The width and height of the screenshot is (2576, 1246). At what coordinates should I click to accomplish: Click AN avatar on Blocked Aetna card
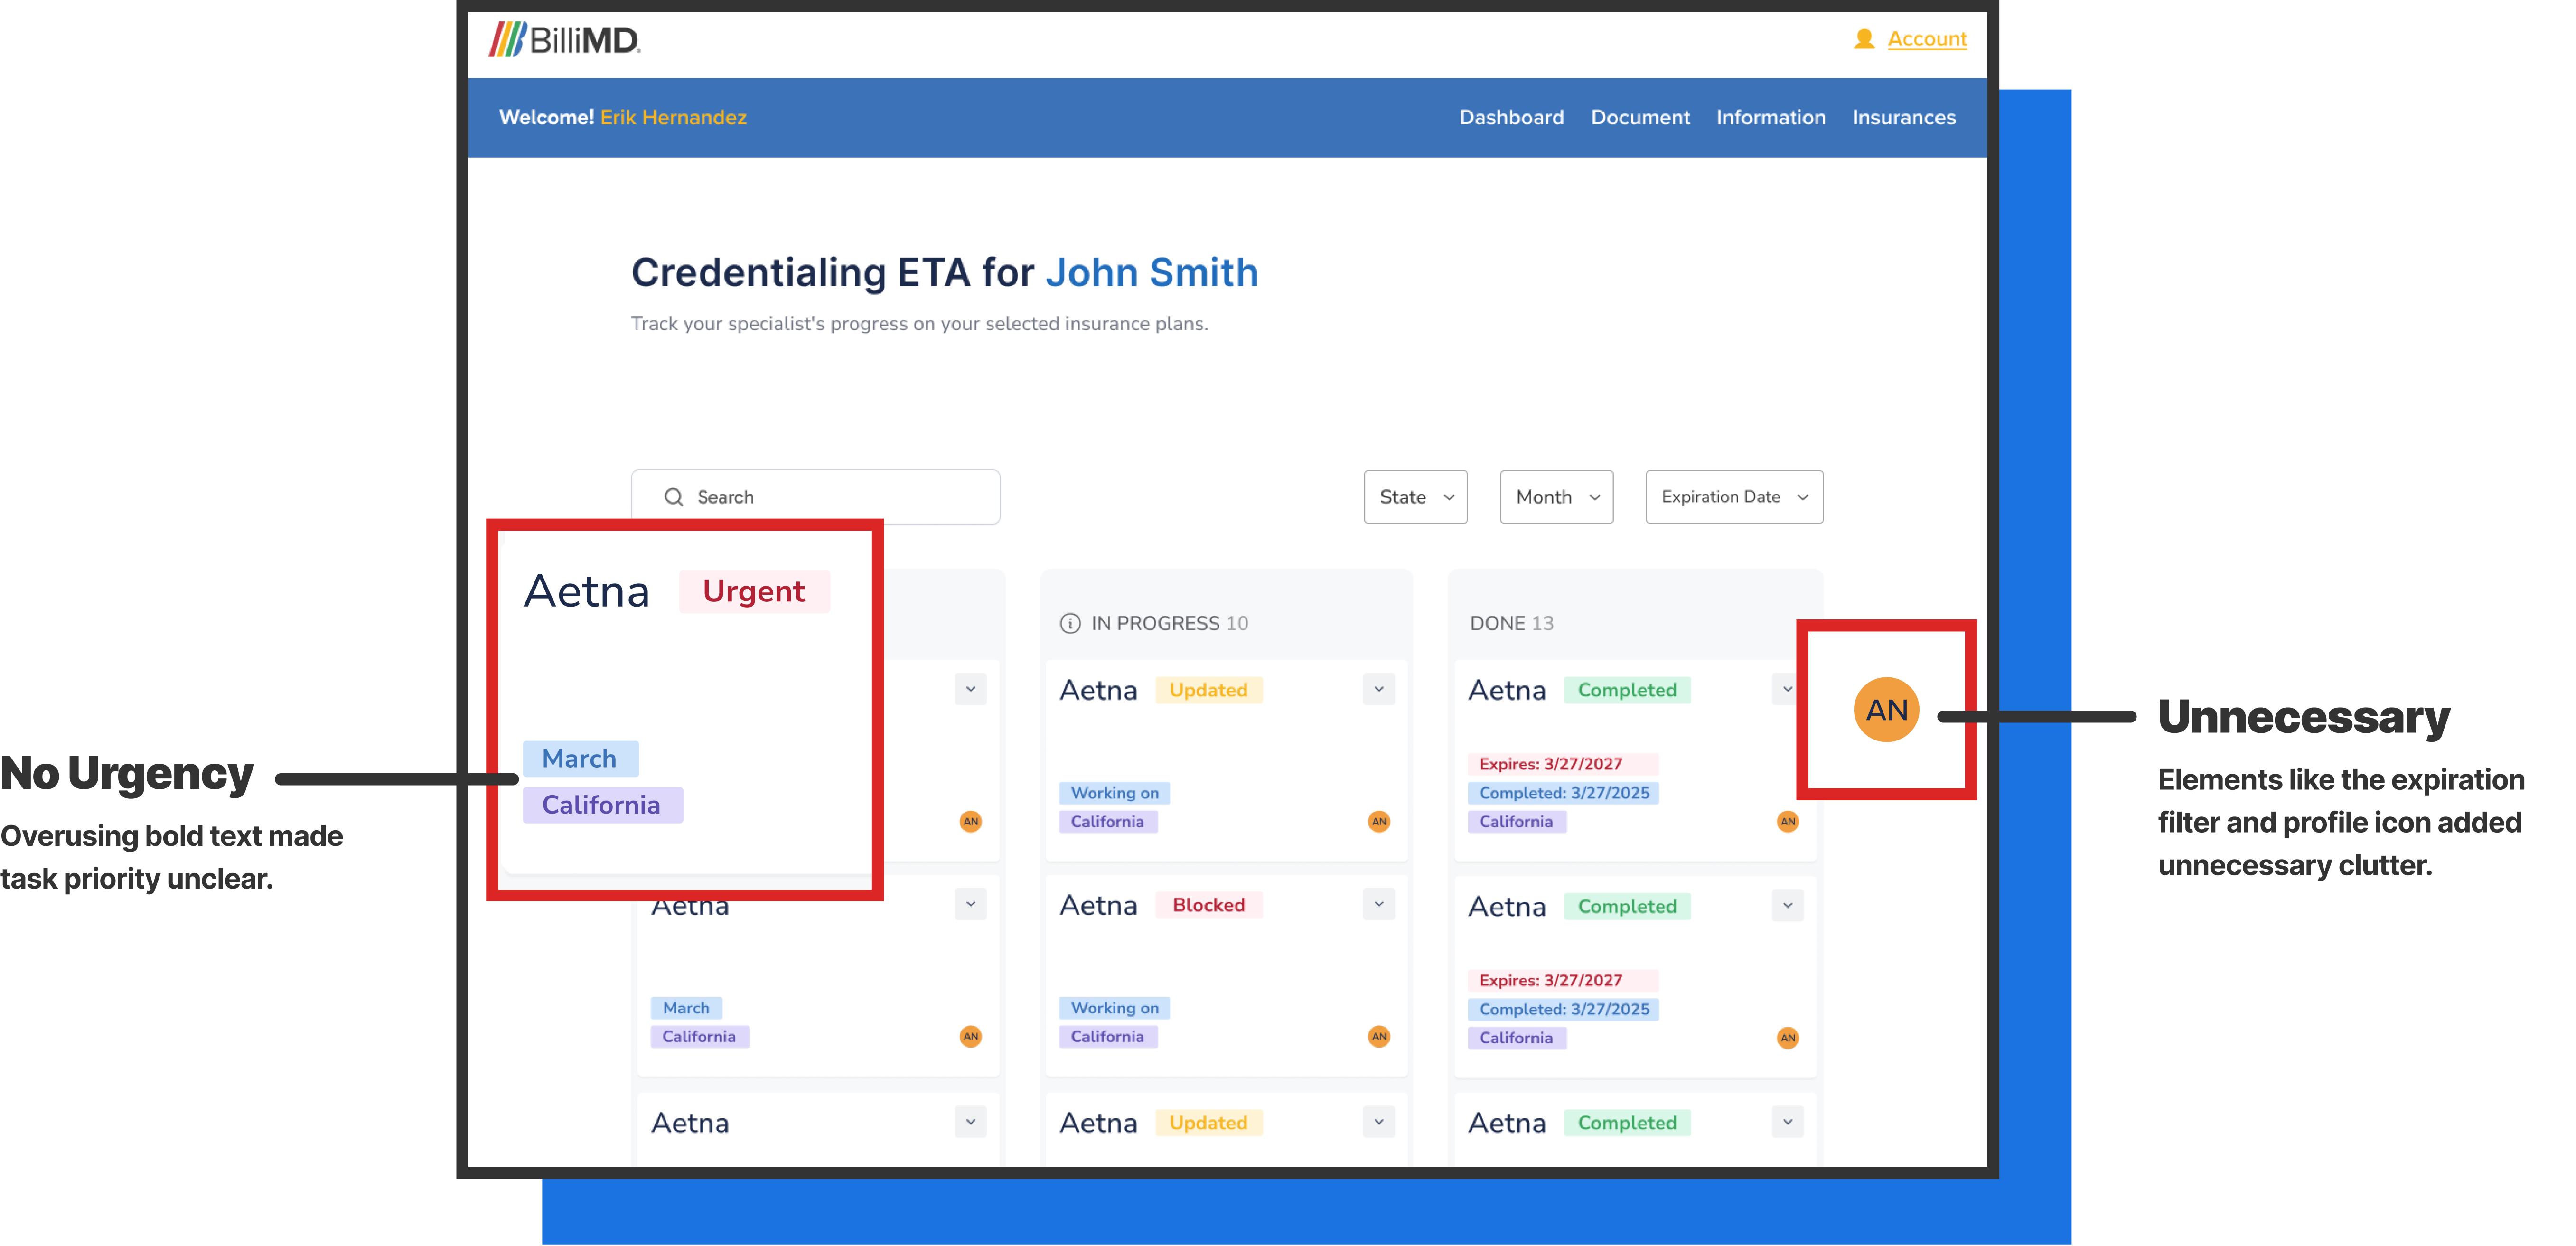click(x=1378, y=1036)
